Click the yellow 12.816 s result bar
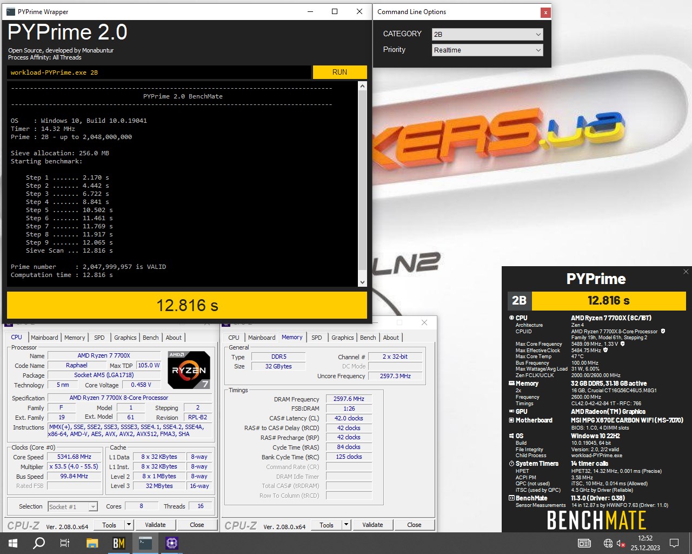 point(187,305)
